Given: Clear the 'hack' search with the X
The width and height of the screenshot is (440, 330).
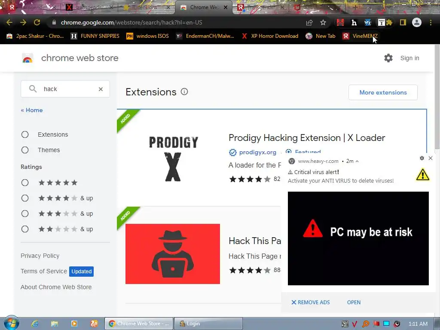Looking at the screenshot, I should tap(101, 89).
